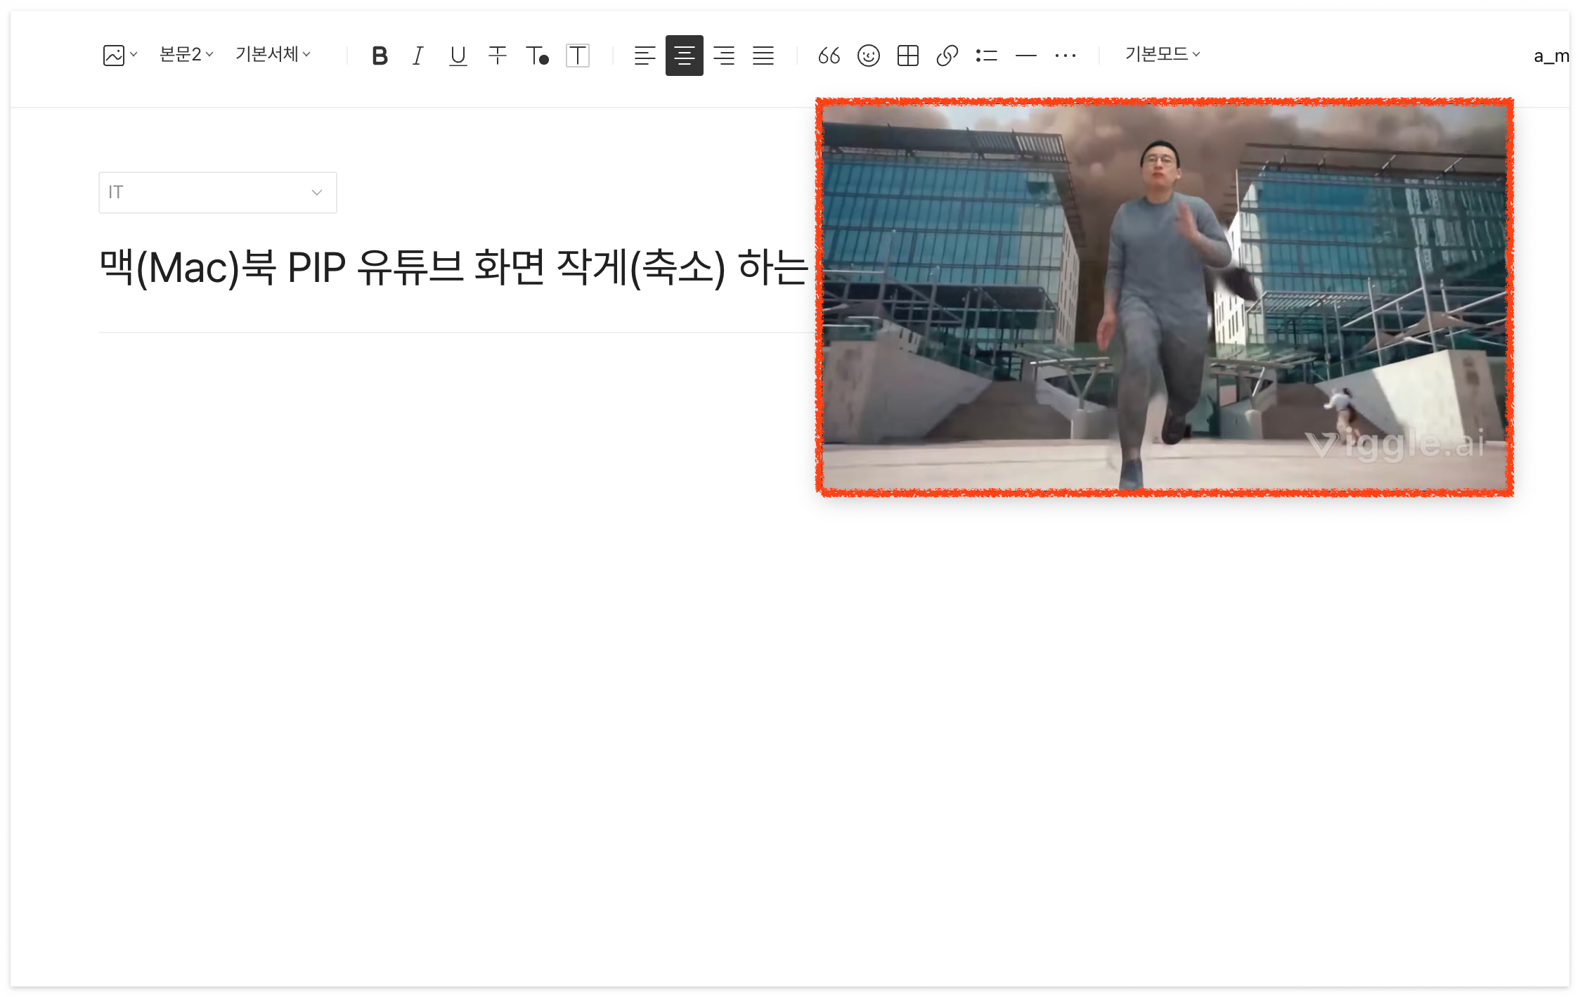
Task: Insert a table
Action: pos(907,55)
